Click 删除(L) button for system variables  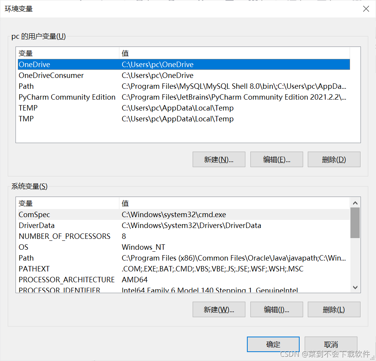(334, 309)
